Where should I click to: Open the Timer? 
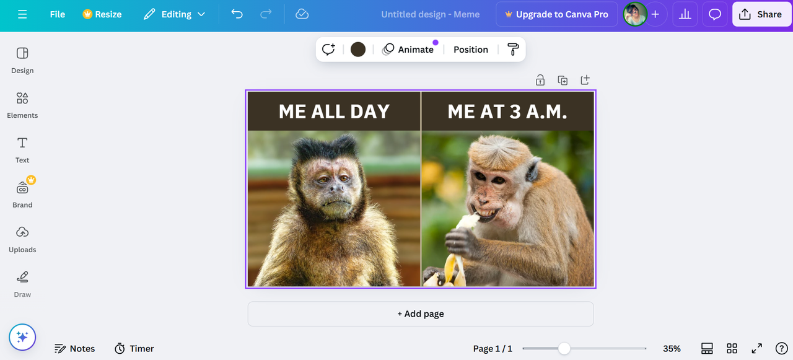pyautogui.click(x=134, y=349)
